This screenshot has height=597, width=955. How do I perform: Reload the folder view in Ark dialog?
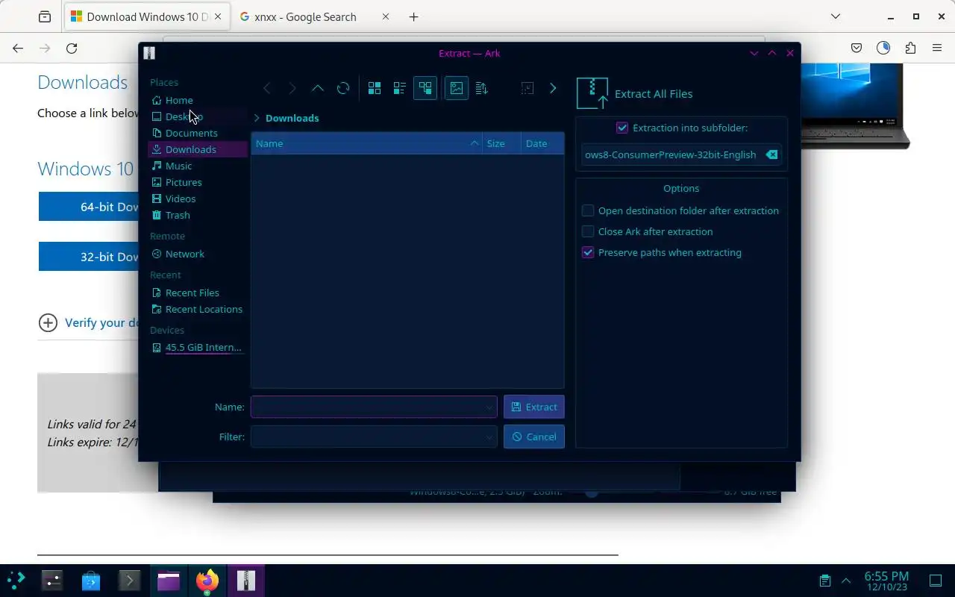coord(343,88)
